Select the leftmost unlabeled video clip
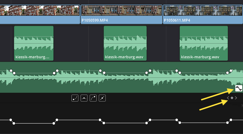The image size is (243, 134). [40, 14]
